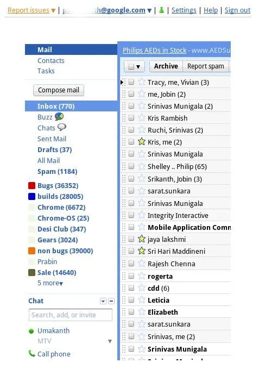
Task: Go to Contacts in the sidebar
Action: pyautogui.click(x=50, y=61)
